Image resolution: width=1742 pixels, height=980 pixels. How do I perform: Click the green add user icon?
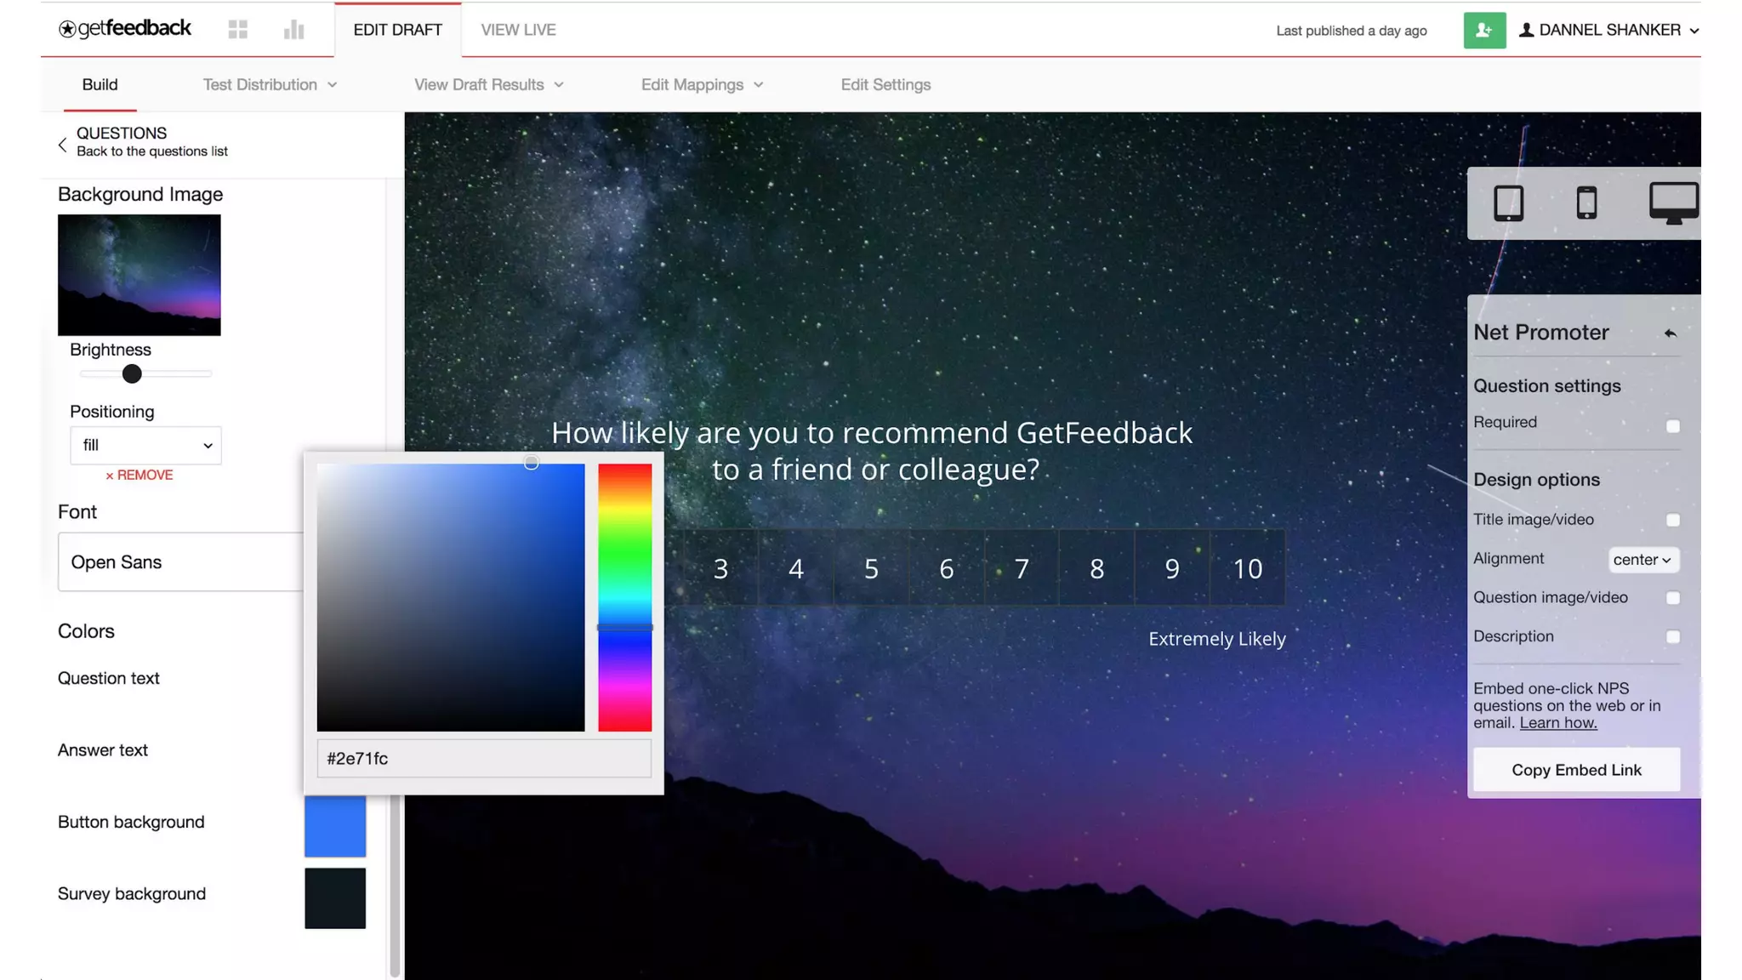[x=1484, y=31]
